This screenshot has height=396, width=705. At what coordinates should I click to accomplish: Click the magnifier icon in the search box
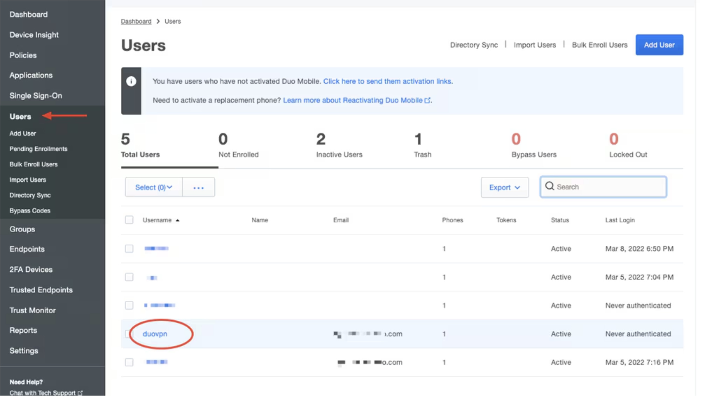[550, 187]
